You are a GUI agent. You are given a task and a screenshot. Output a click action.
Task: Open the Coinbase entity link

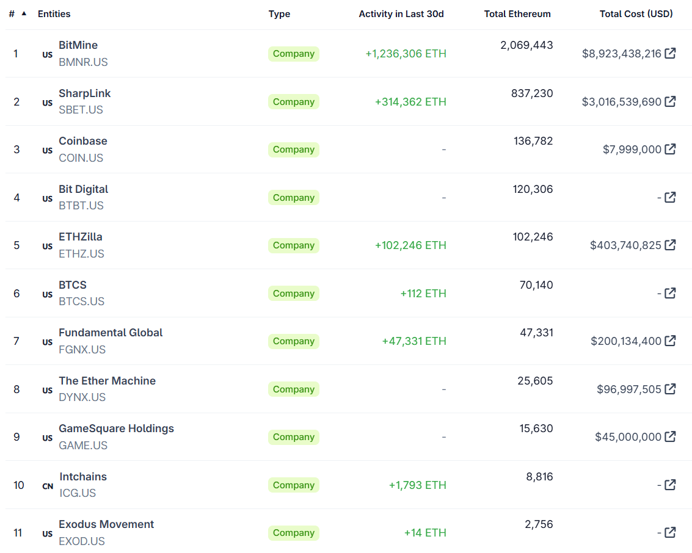pyautogui.click(x=83, y=141)
